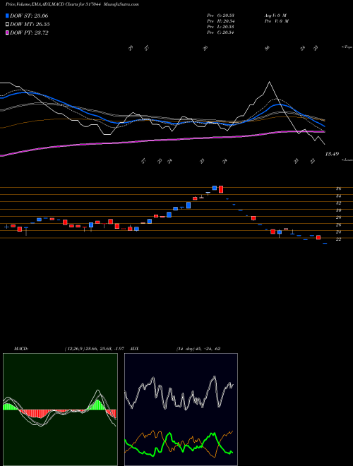Click the 24 price axis label

click(x=338, y=232)
